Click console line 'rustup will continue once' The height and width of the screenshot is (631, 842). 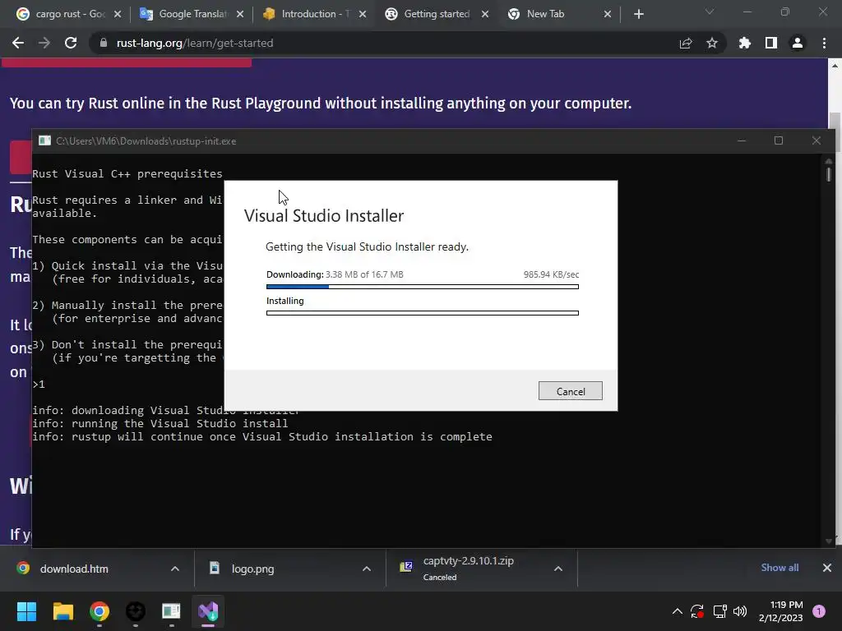[262, 437]
